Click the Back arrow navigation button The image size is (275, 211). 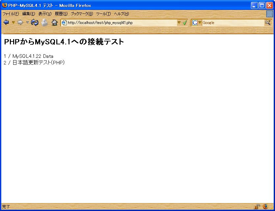click(x=6, y=22)
